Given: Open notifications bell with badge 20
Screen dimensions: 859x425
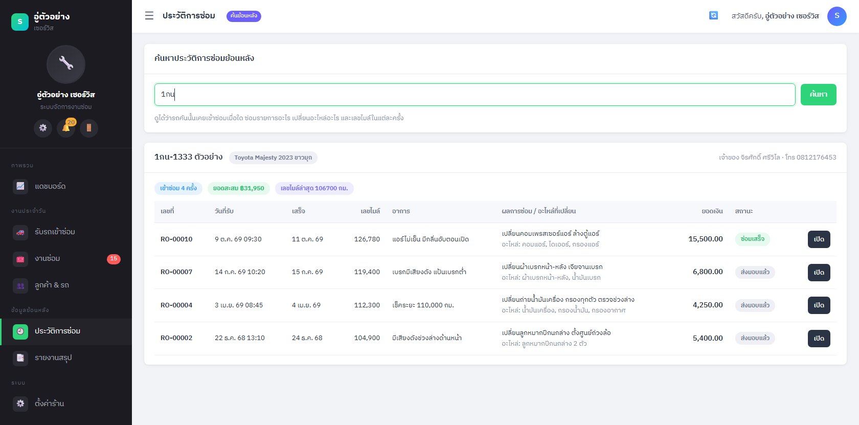Looking at the screenshot, I should coord(66,128).
